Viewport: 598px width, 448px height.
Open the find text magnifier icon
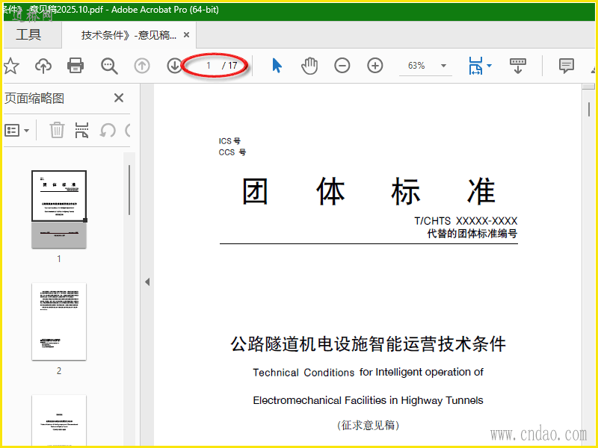[x=109, y=66]
